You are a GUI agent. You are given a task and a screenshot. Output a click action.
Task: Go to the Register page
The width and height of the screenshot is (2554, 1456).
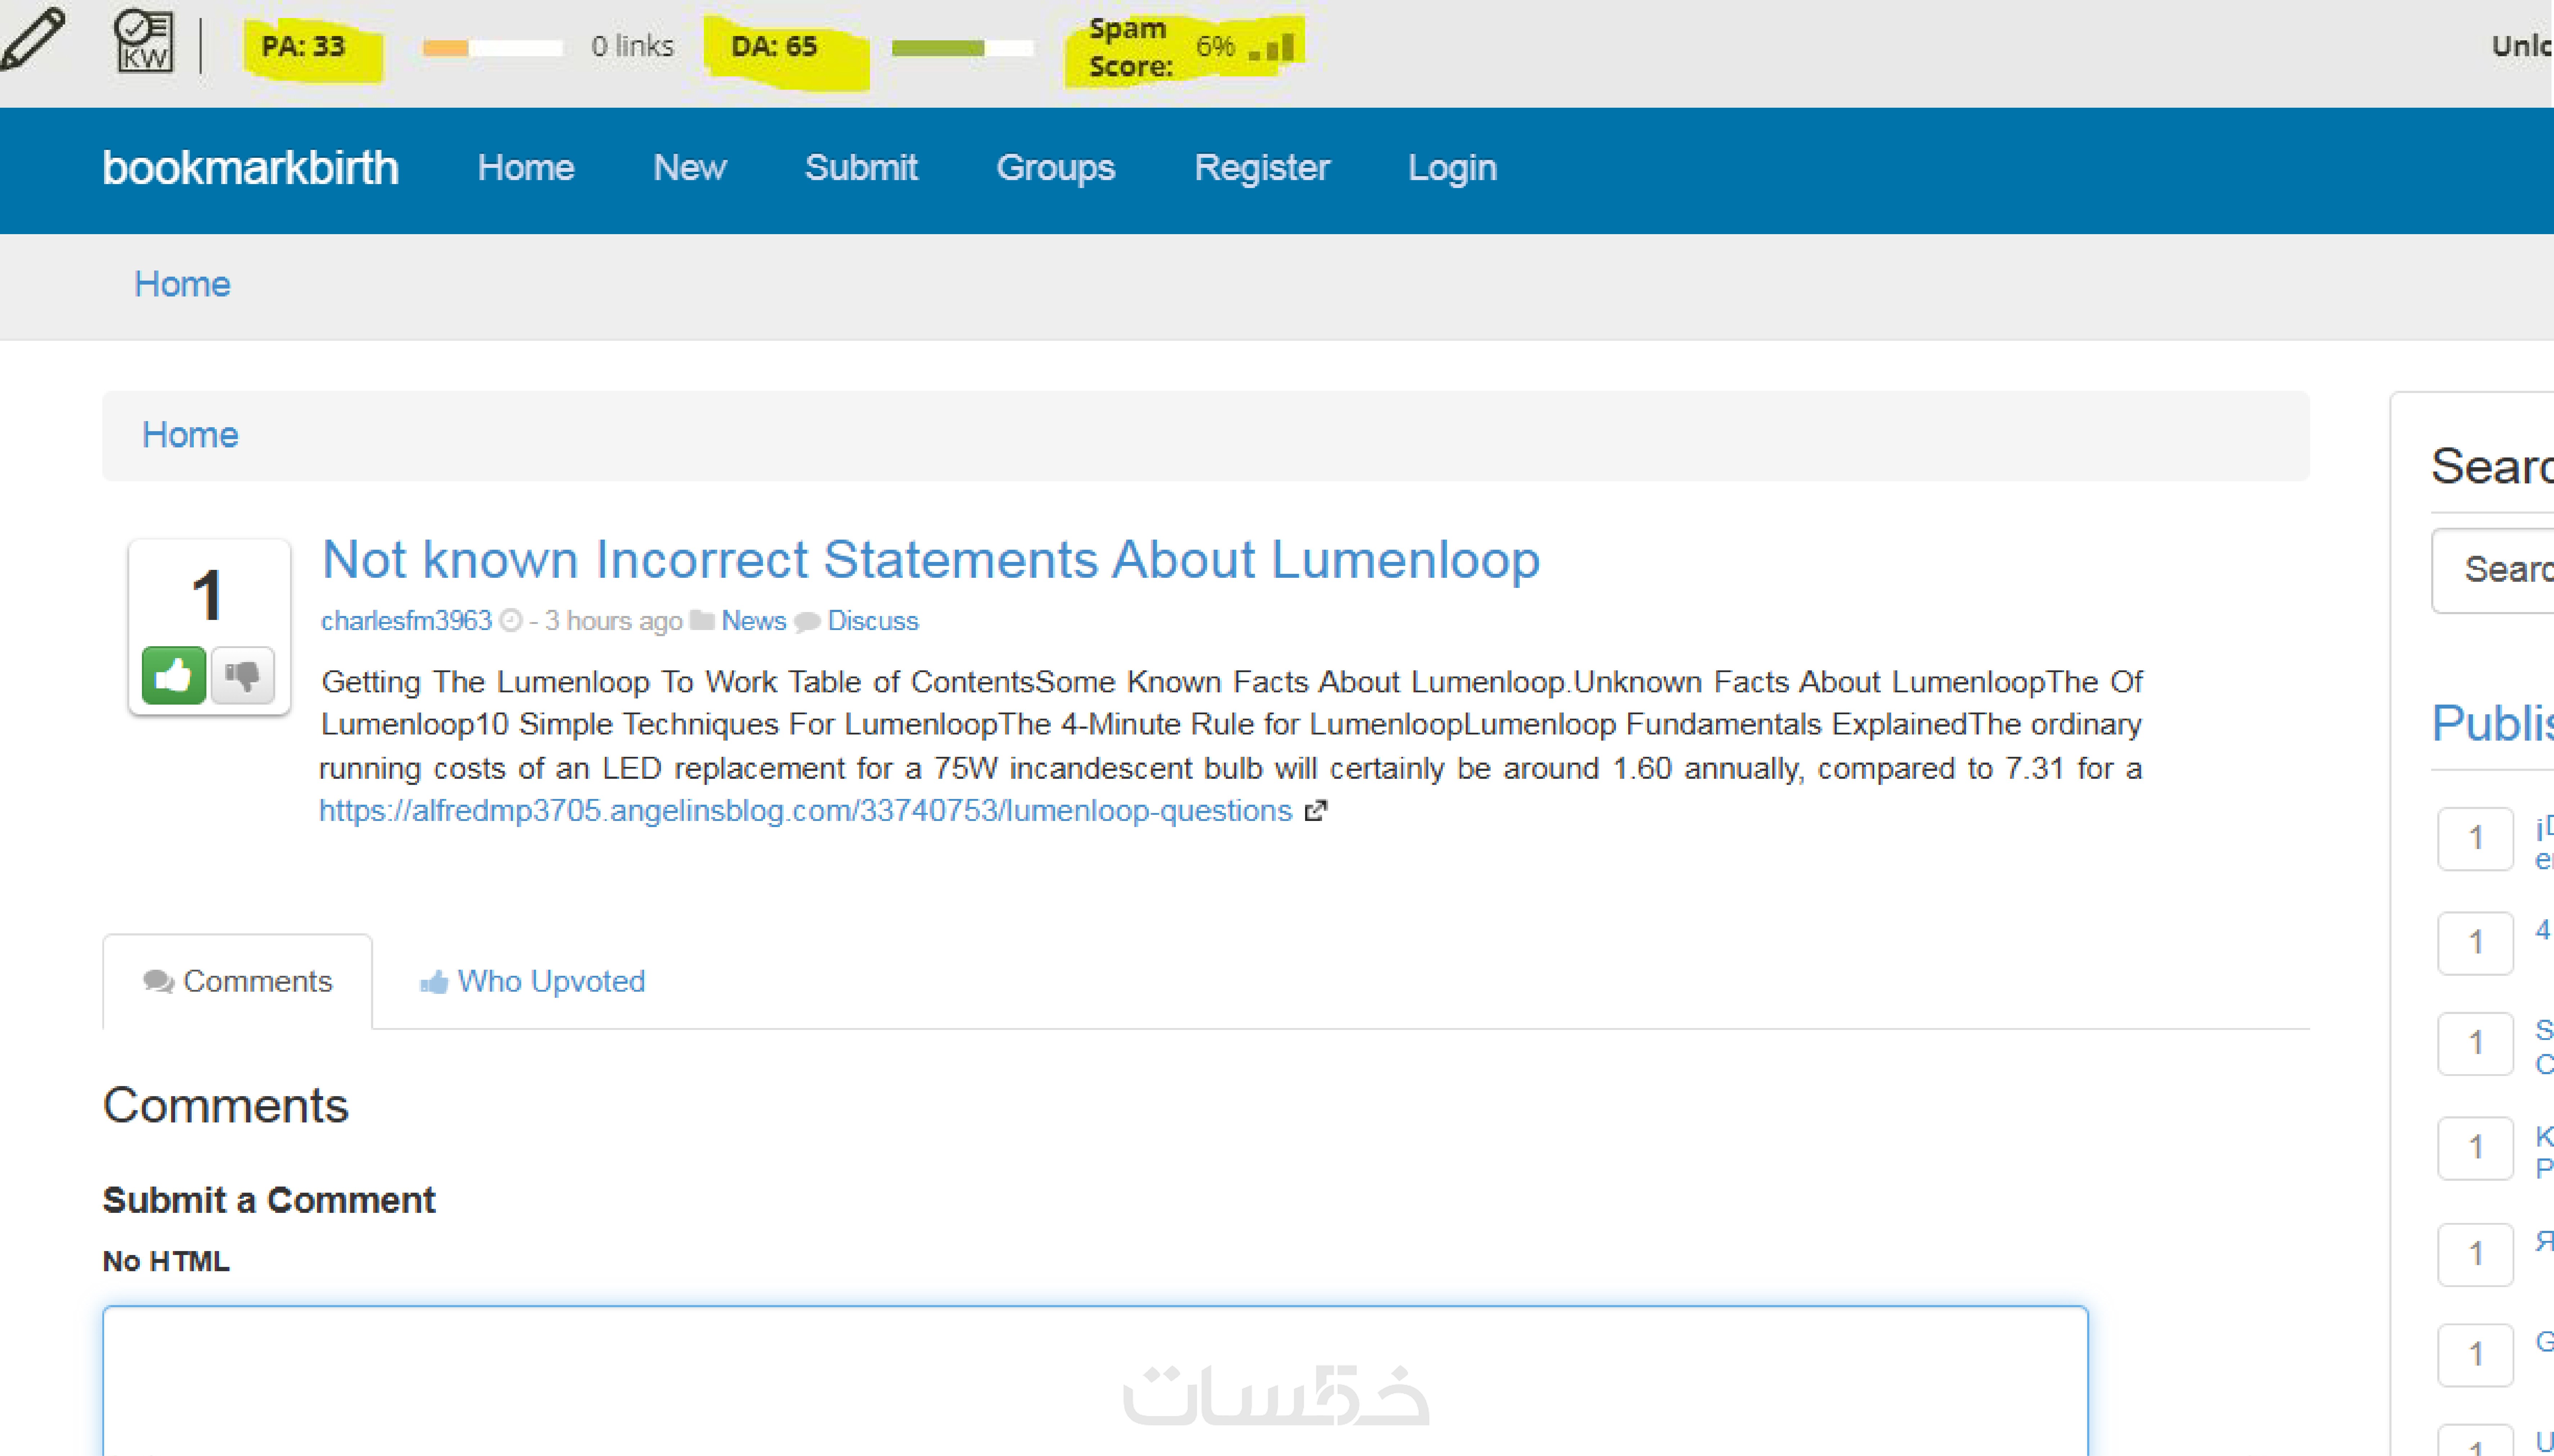pyautogui.click(x=1261, y=168)
